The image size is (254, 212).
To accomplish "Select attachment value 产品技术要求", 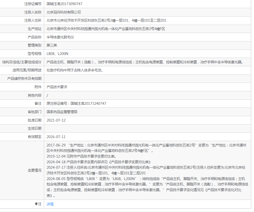I will coord(57,87).
